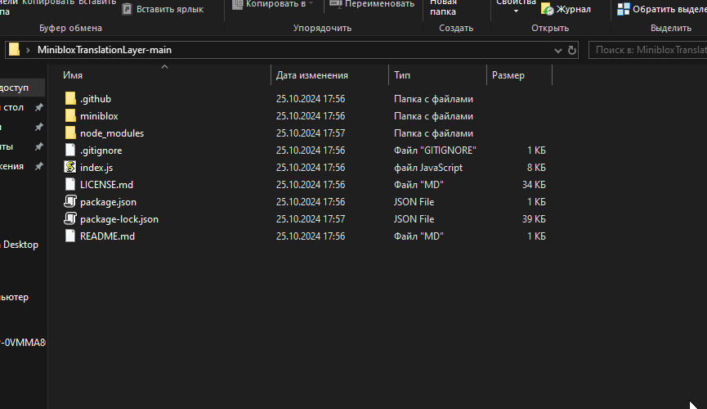Viewport: 707px width, 409px height.
Task: Click the файл JavaScript type cell
Action: point(428,168)
